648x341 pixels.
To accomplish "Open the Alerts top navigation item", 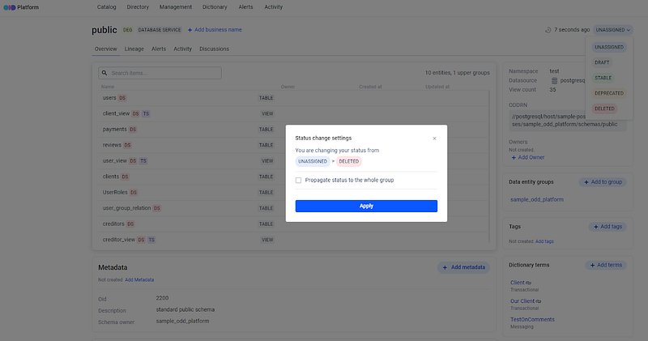I will point(245,7).
